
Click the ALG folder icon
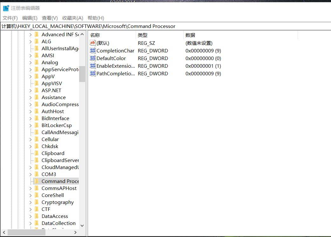point(37,41)
